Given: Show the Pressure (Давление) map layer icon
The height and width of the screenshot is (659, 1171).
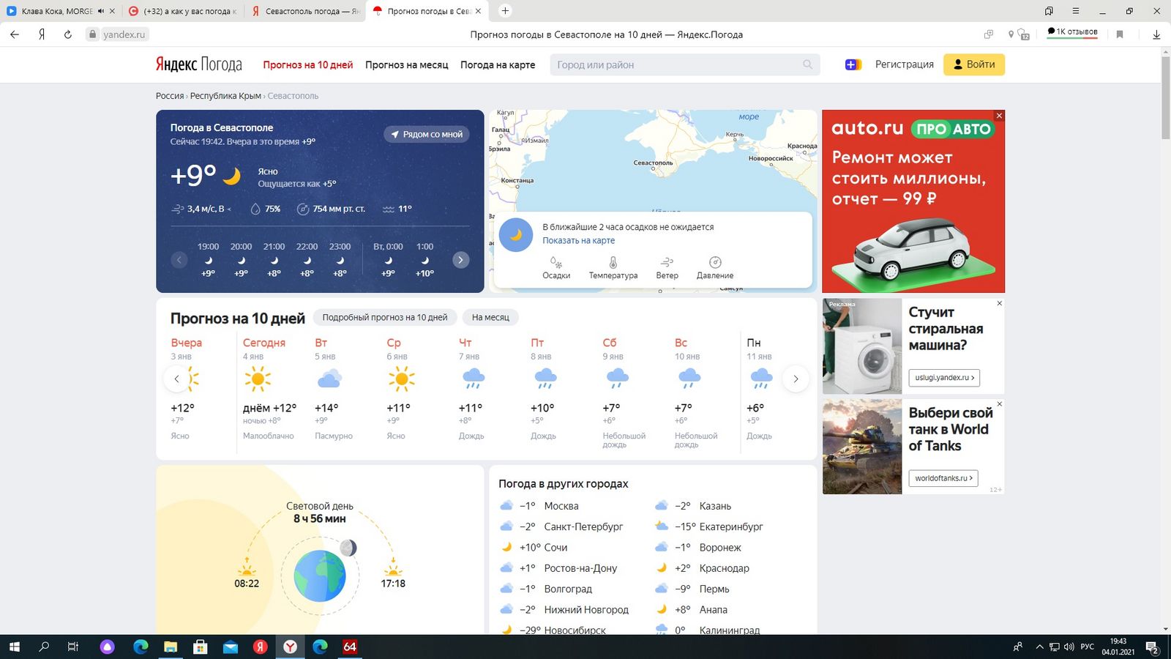Looking at the screenshot, I should [x=715, y=262].
